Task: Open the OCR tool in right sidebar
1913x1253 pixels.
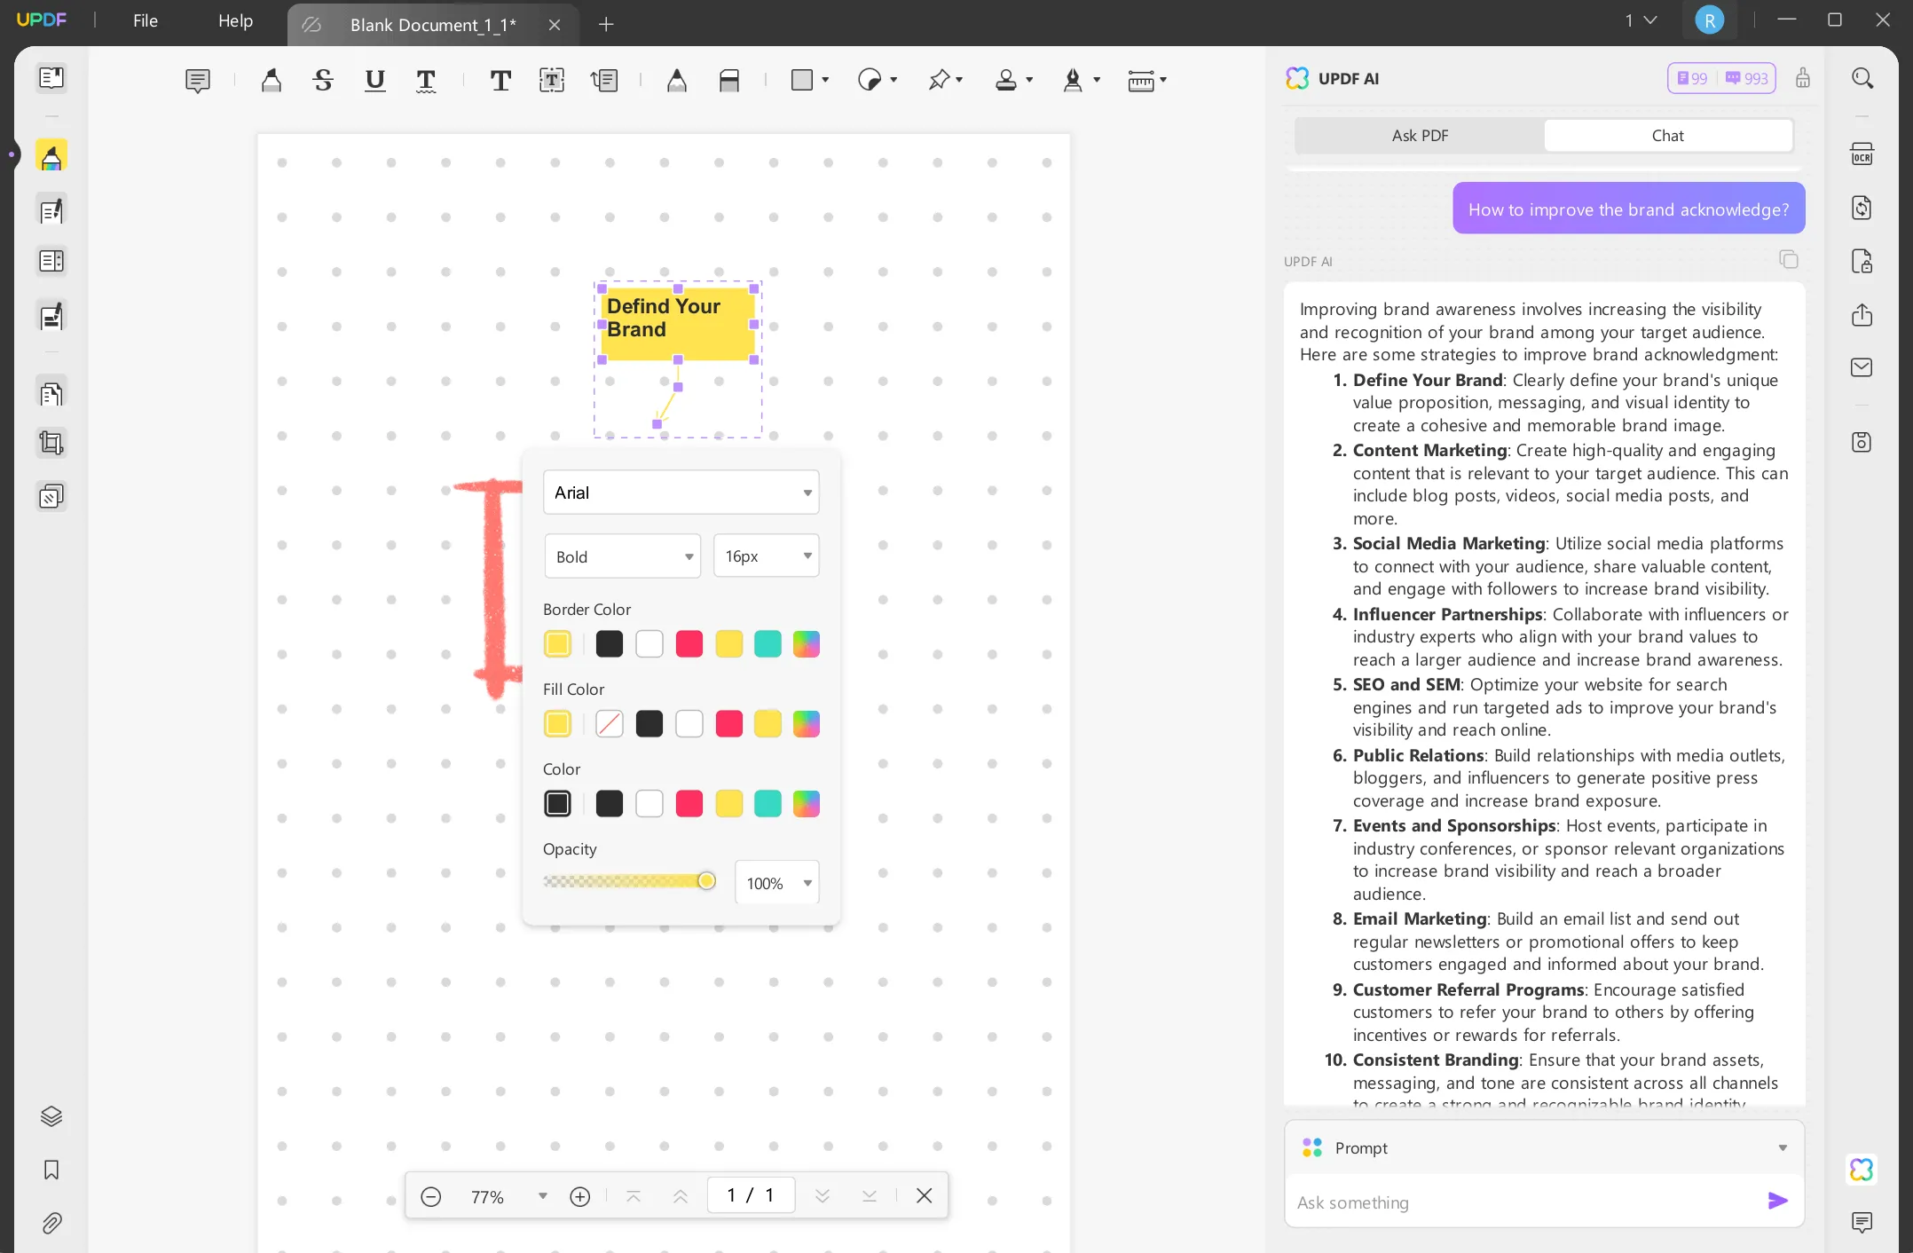Action: pyautogui.click(x=1862, y=155)
